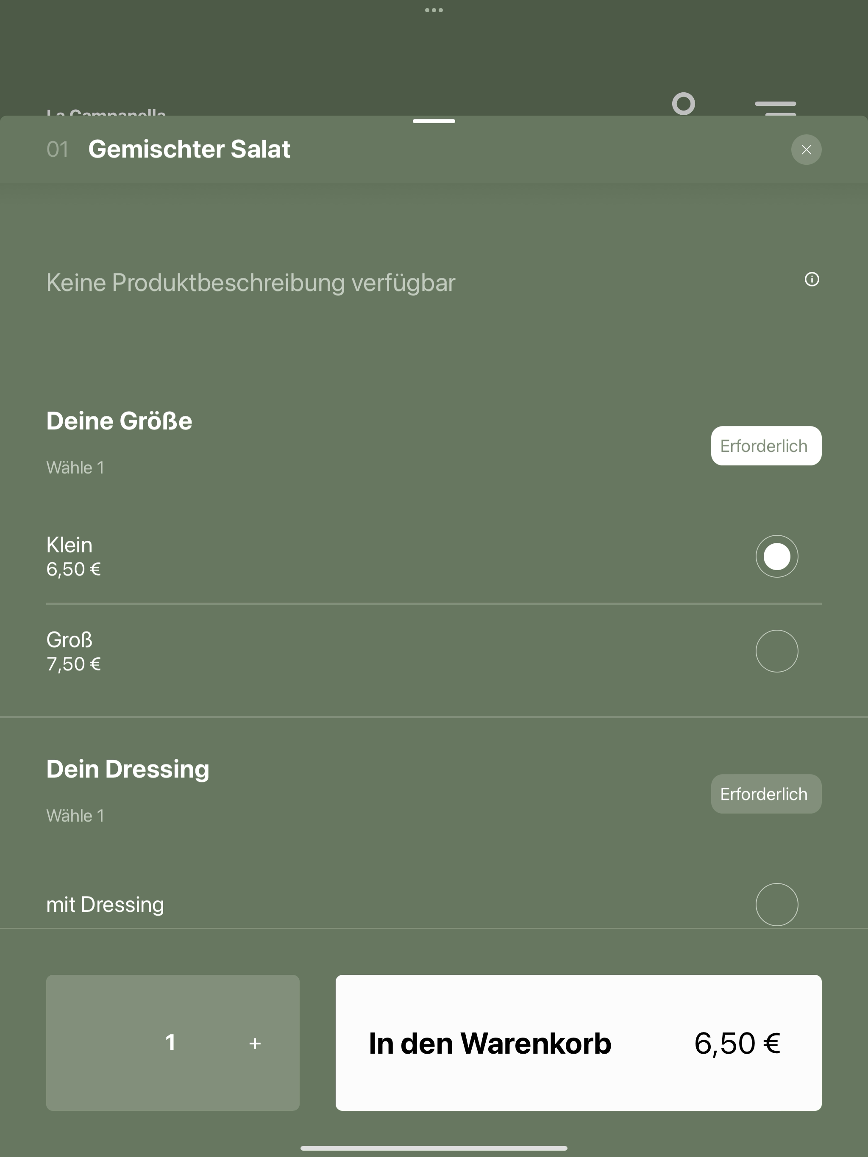Image resolution: width=868 pixels, height=1157 pixels.
Task: Tap the three-dot multitasking icon at top
Action: point(434,10)
